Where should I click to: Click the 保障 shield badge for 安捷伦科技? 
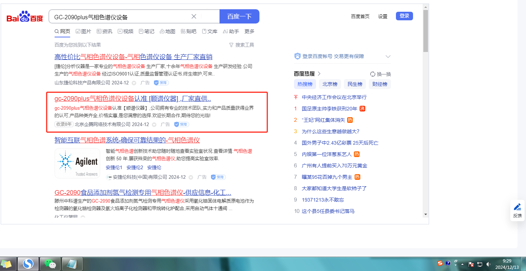[x=218, y=177]
